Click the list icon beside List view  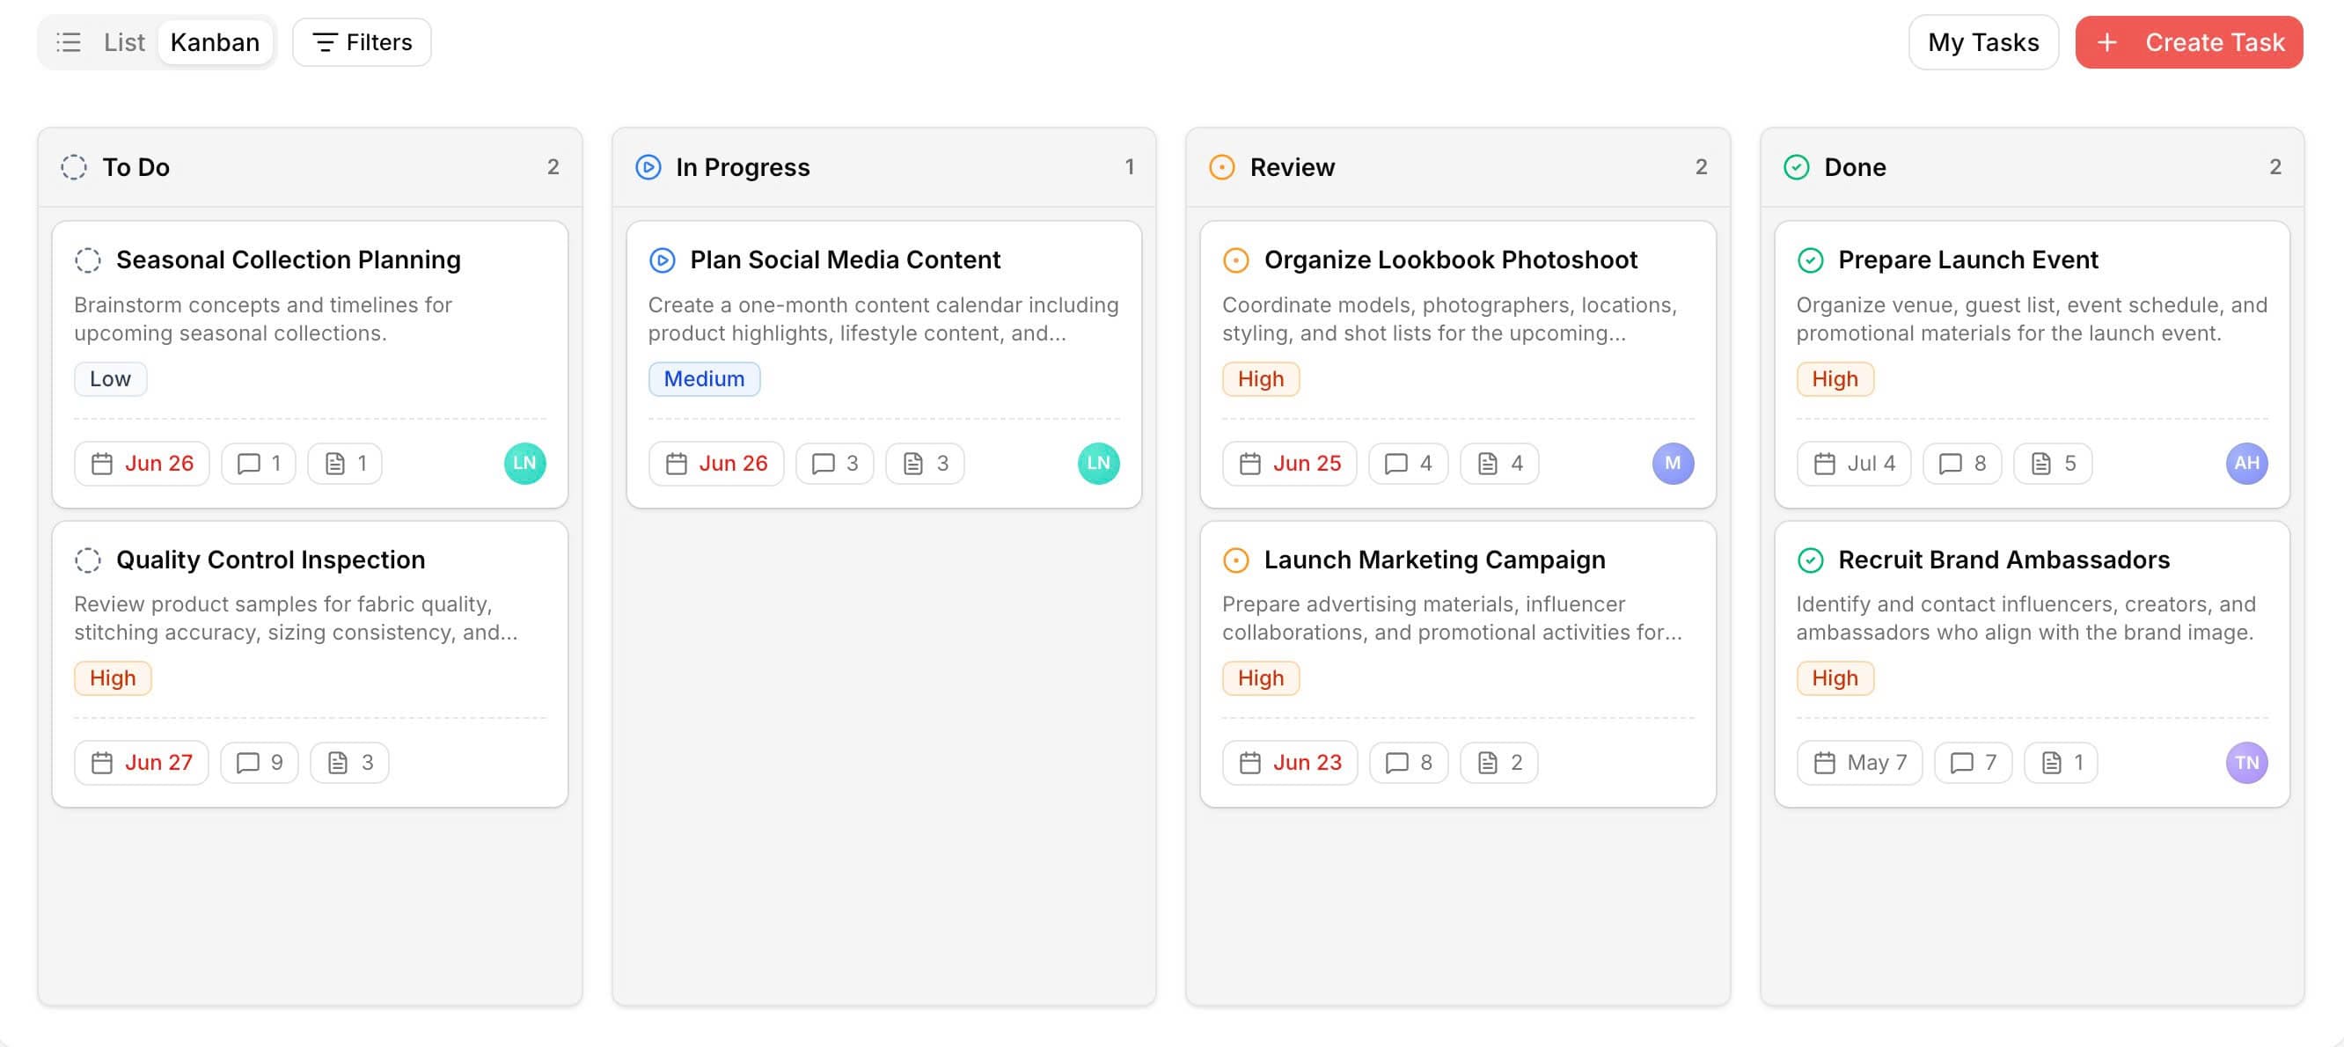tap(69, 42)
